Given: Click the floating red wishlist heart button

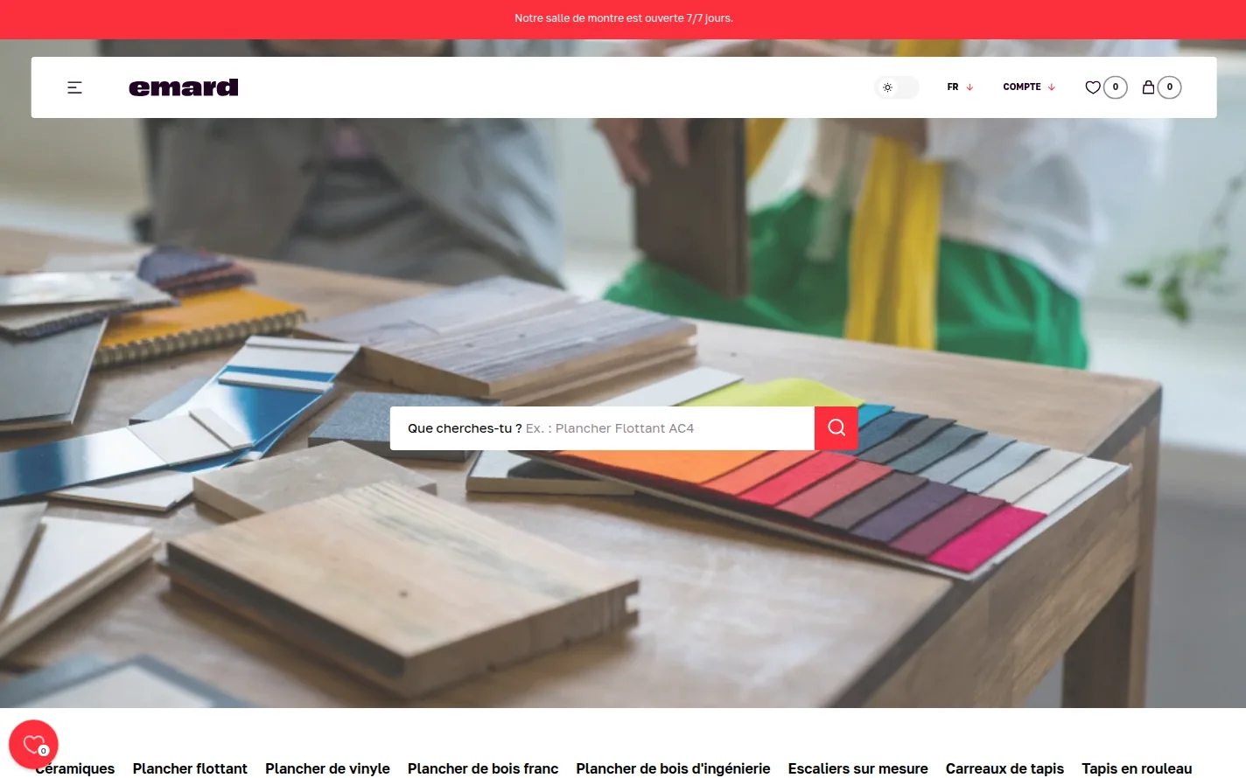Looking at the screenshot, I should point(33,745).
